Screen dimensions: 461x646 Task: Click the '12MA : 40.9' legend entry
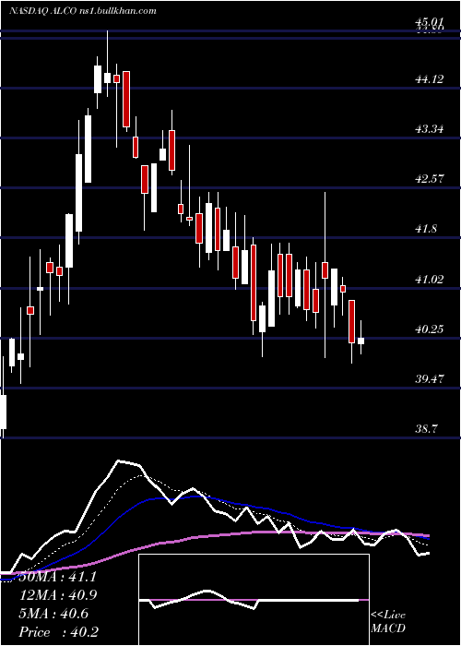tap(58, 595)
